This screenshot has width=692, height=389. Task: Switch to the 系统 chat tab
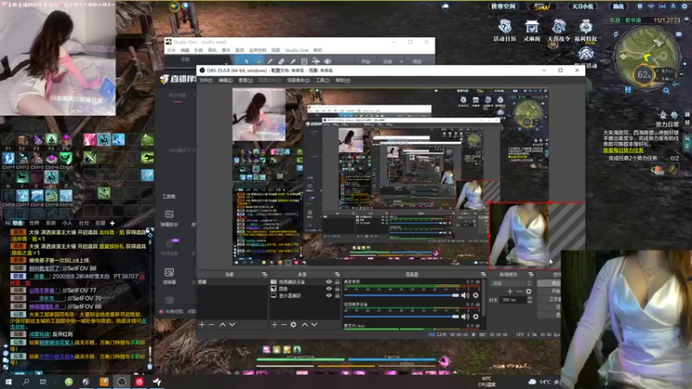pyautogui.click(x=50, y=223)
